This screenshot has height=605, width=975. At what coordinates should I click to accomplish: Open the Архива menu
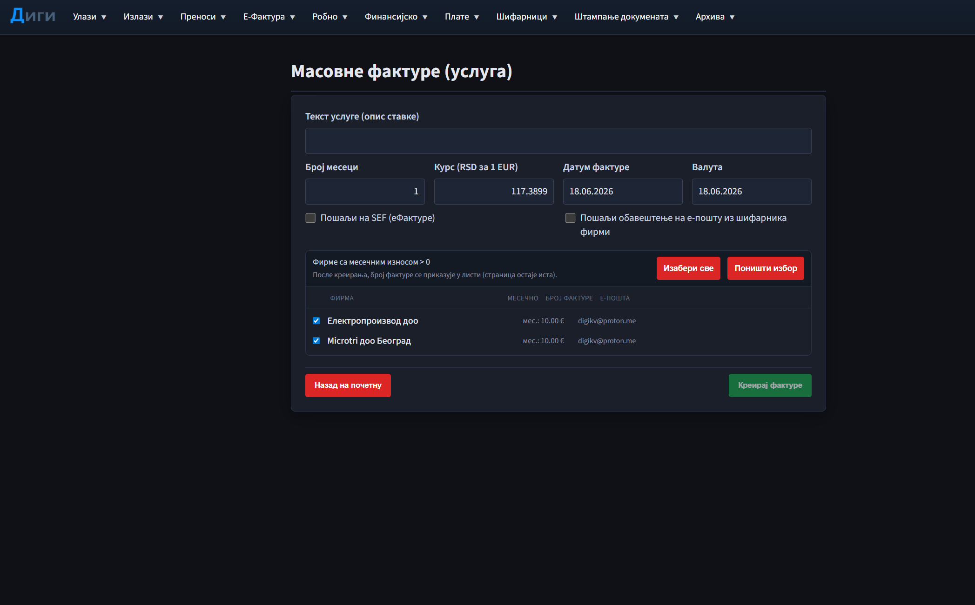click(x=715, y=17)
